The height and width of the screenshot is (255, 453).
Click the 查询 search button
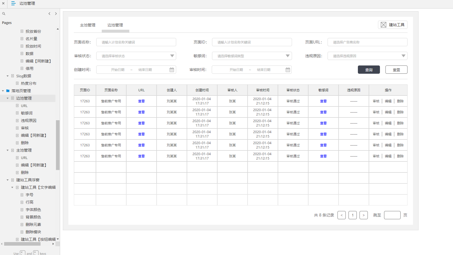click(x=369, y=70)
